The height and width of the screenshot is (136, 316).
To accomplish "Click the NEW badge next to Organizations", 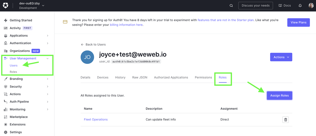I will point(36,51).
